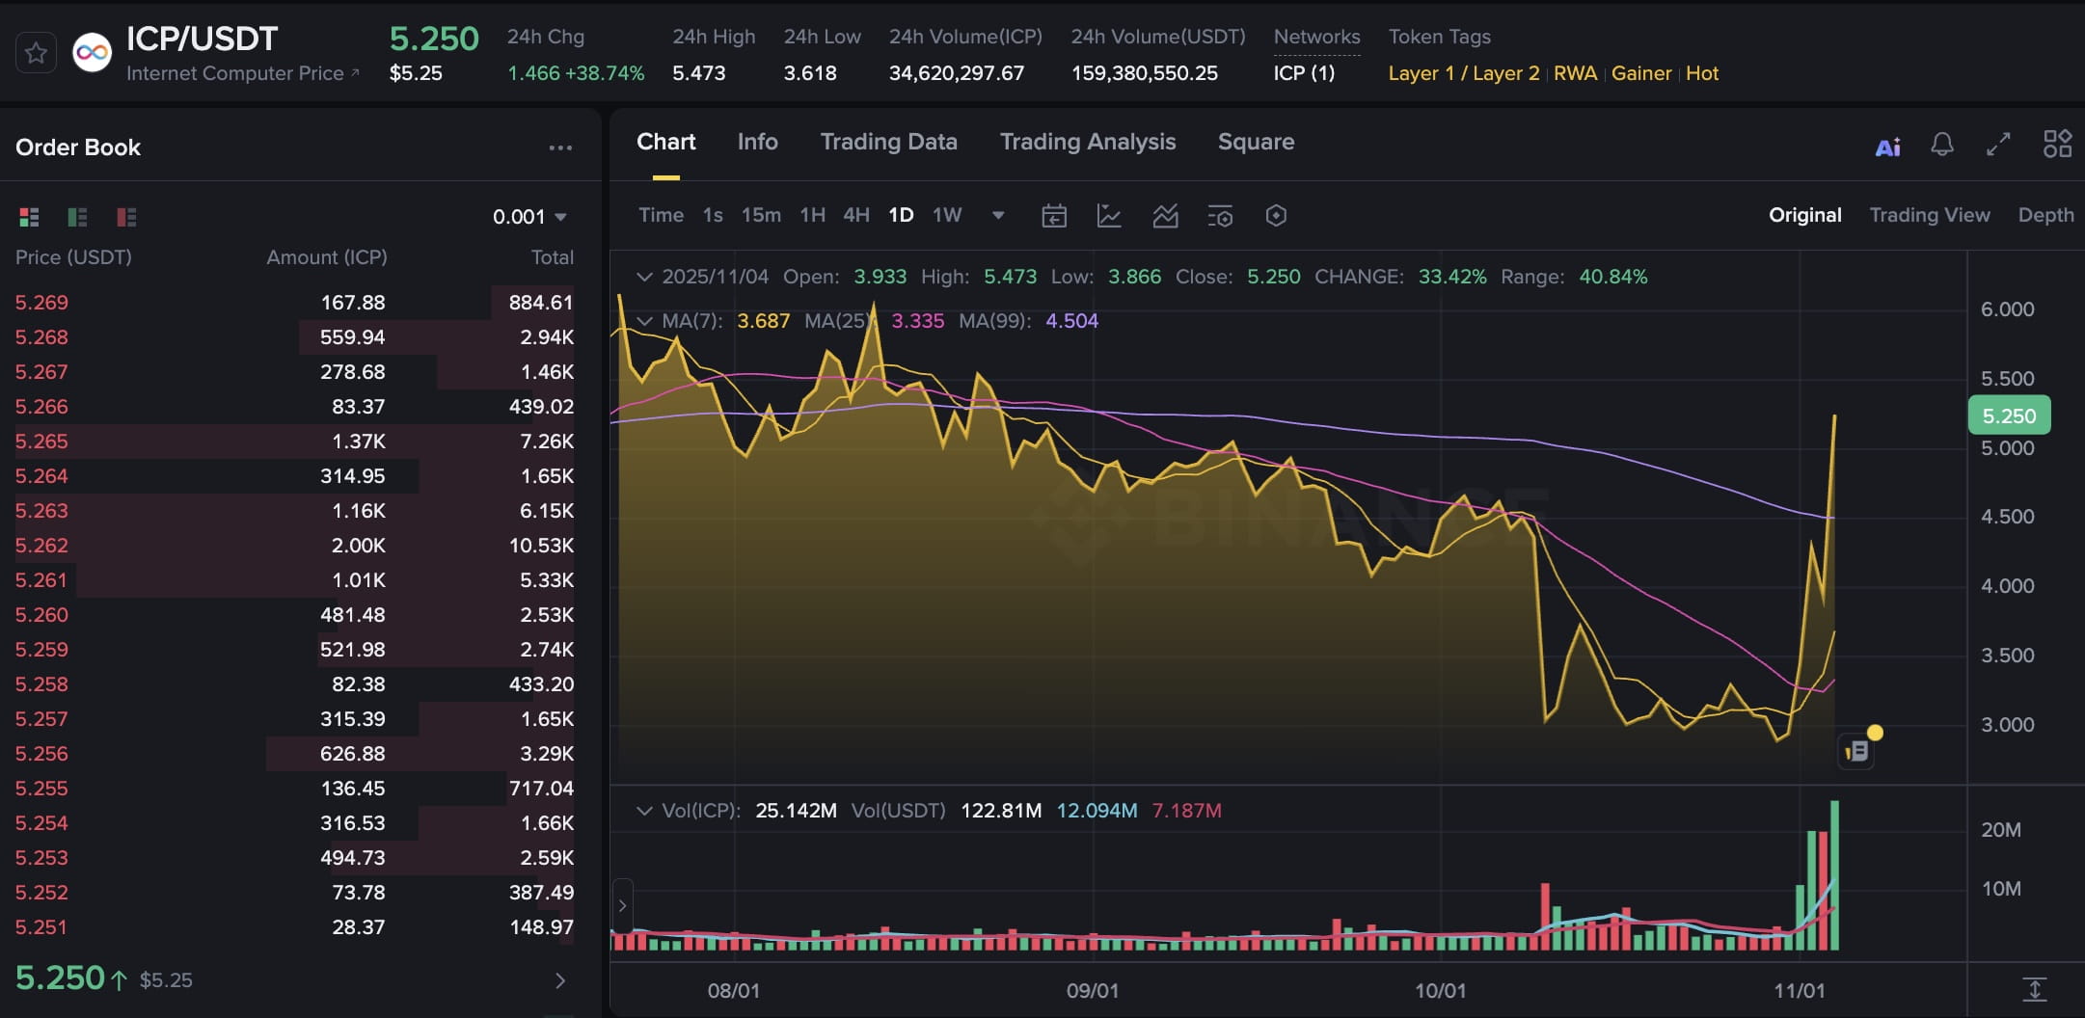
Task: Select the 1H timeframe on the chart
Action: click(812, 215)
